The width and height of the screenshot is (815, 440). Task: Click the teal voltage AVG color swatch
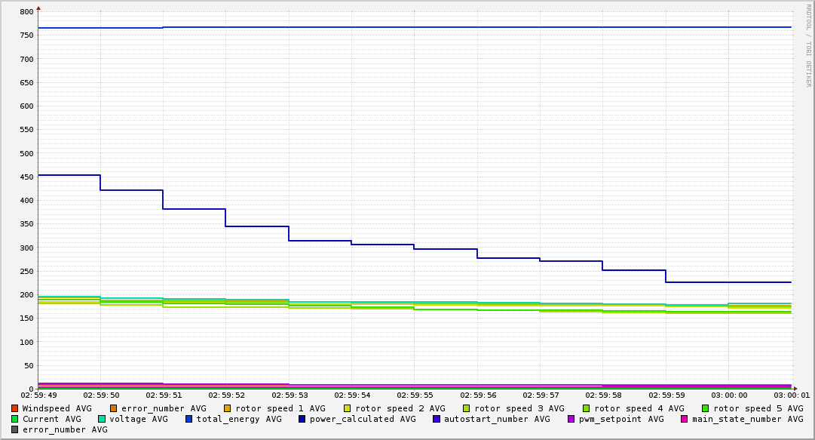pos(103,419)
